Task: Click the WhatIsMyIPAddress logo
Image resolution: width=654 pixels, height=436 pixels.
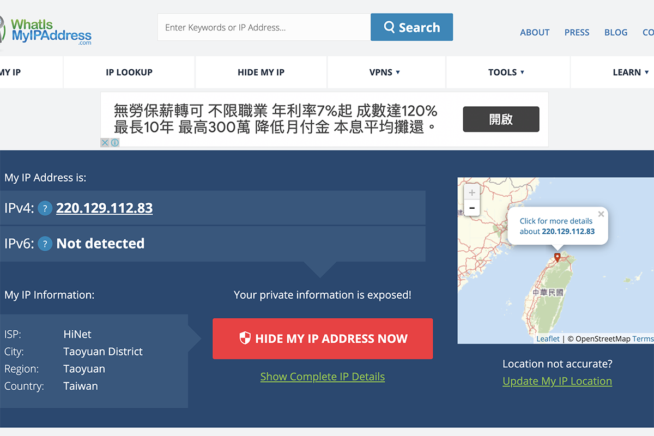Action: coord(46,30)
